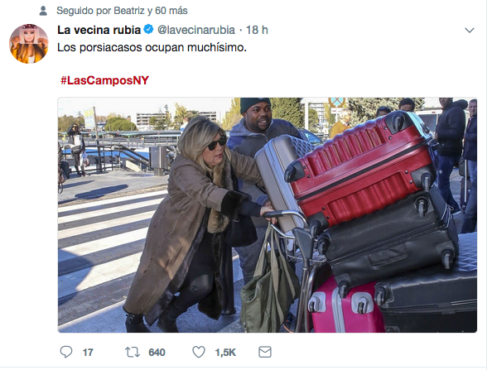Viewport: 487px width, 370px height.
Task: Like the tweet with the heart icon
Action: coord(199,352)
